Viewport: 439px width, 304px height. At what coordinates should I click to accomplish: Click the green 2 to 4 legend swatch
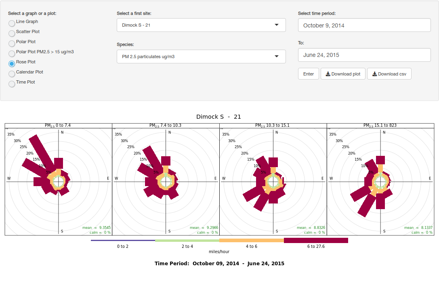pyautogui.click(x=187, y=240)
